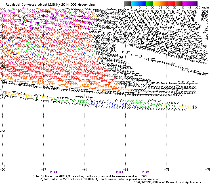Click the blue 10-15 knots legend segment

tap(142, 3)
